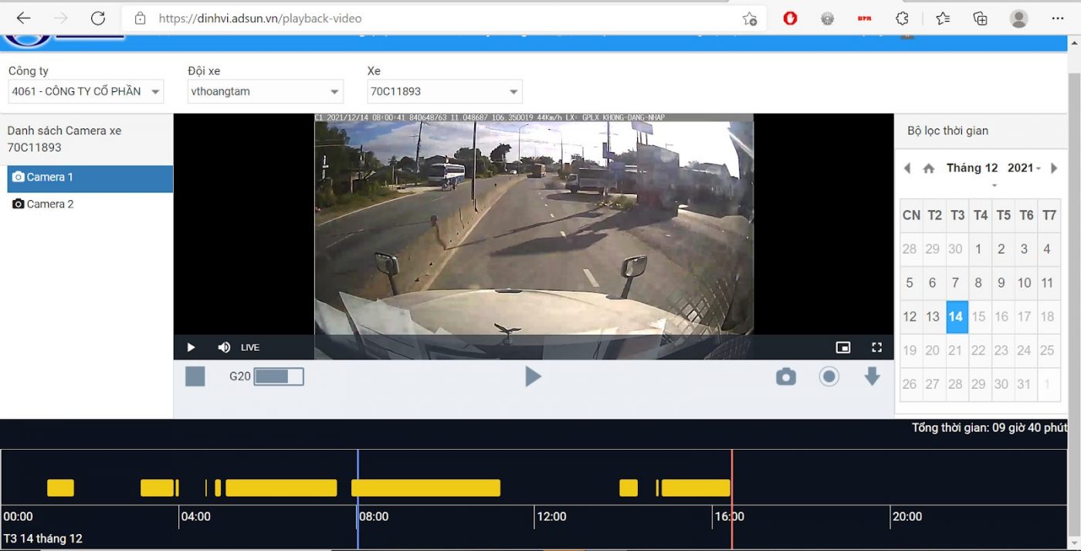
Task: Open the Công ty dropdown
Action: point(86,91)
